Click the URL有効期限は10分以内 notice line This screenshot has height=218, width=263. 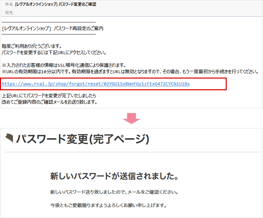coord(130,72)
